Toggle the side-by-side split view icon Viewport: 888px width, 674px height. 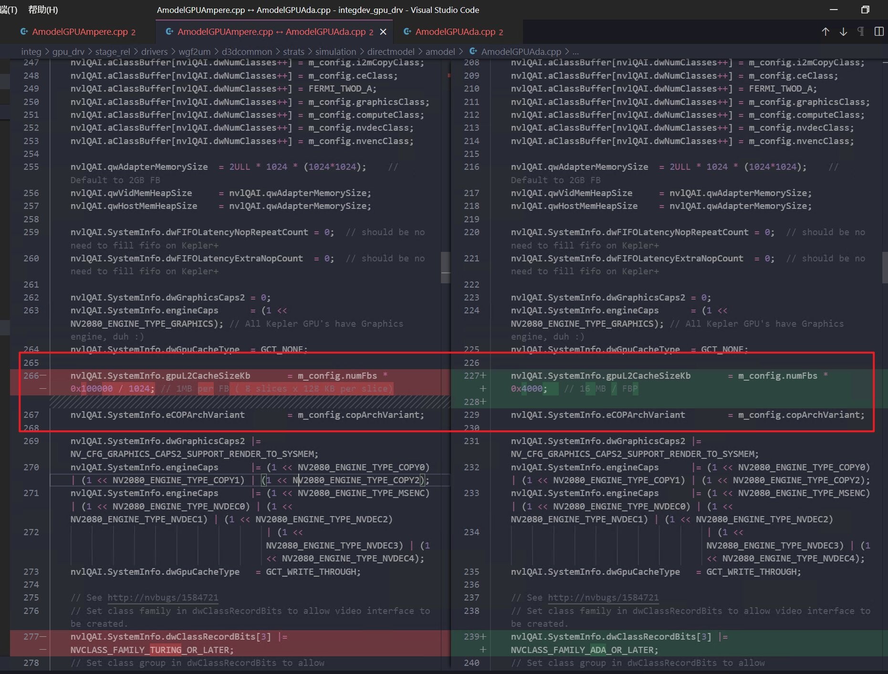879,31
